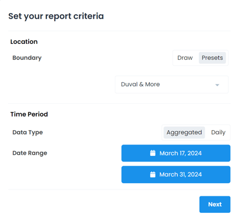Select the Presets boundary option
This screenshot has width=237, height=222.
tap(212, 58)
